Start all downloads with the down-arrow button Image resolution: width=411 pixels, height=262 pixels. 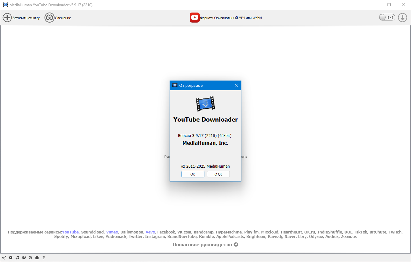coord(403,18)
